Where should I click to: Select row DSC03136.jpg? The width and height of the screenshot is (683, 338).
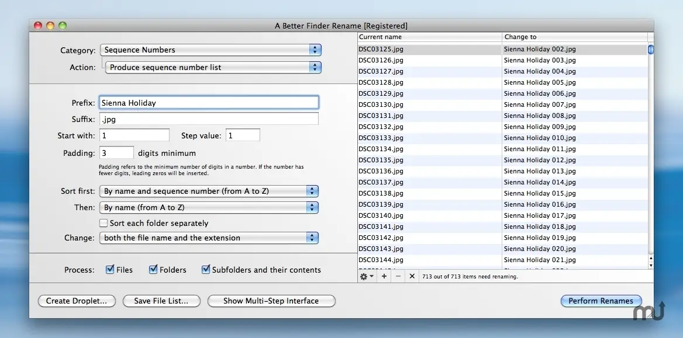tap(503, 172)
